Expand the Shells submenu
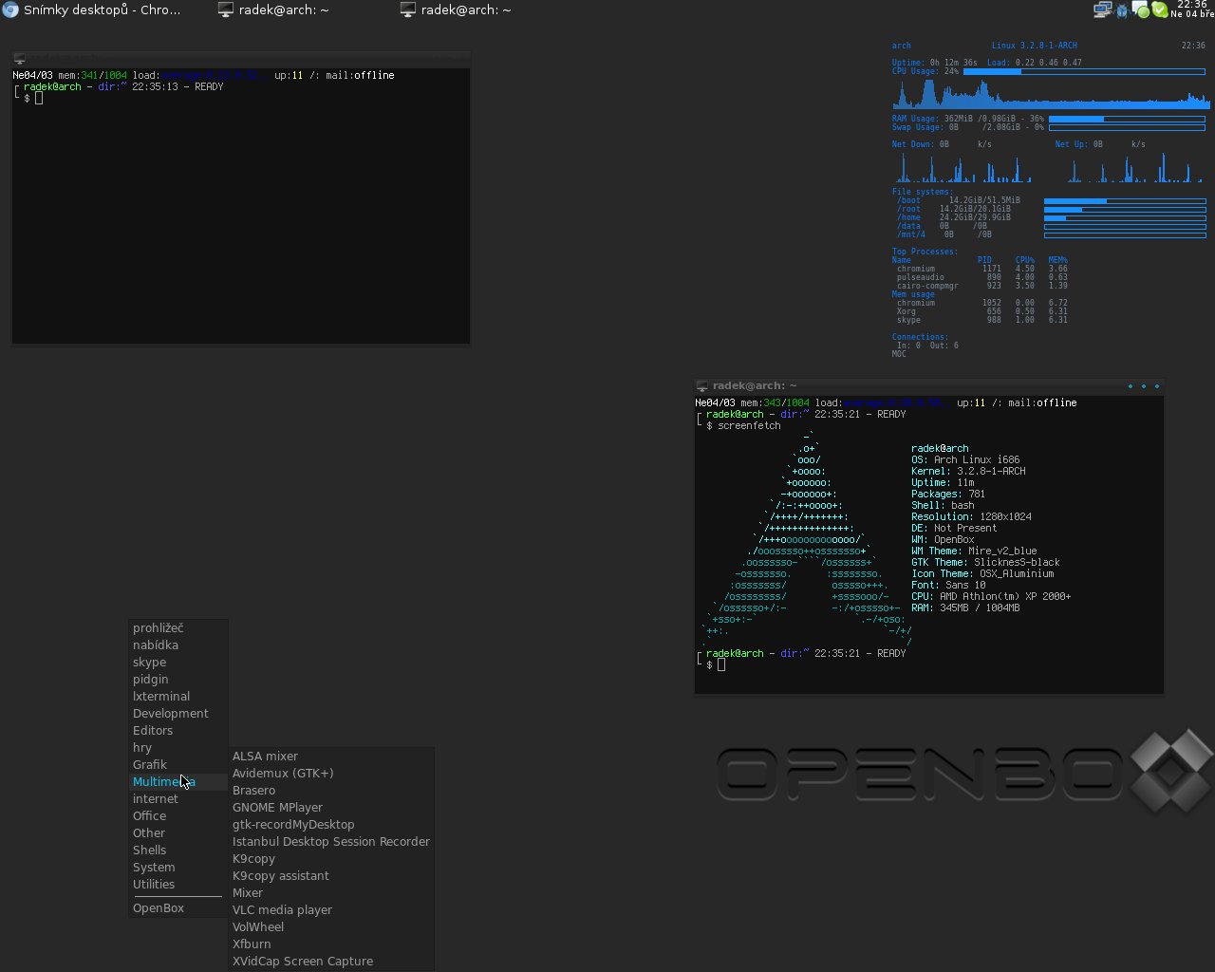The height and width of the screenshot is (972, 1215). click(178, 850)
